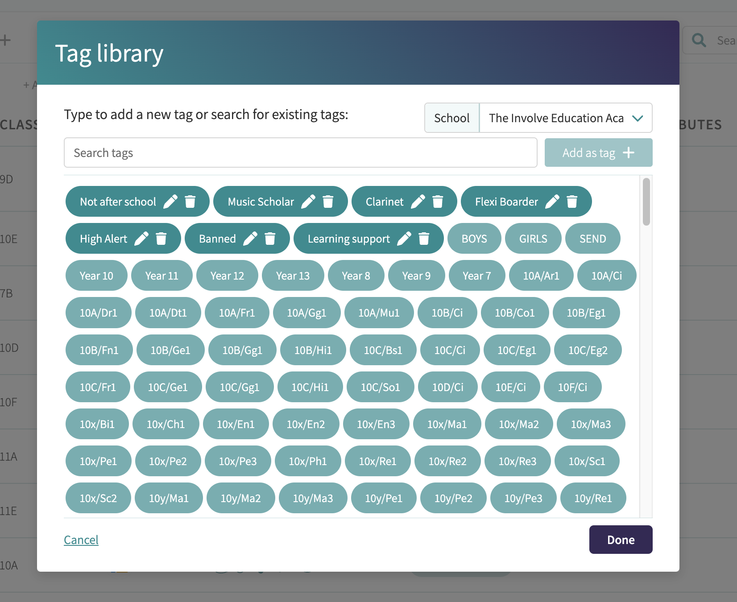Screen dimensions: 737x602
Task: Click the search magnifier icon
Action: (699, 40)
